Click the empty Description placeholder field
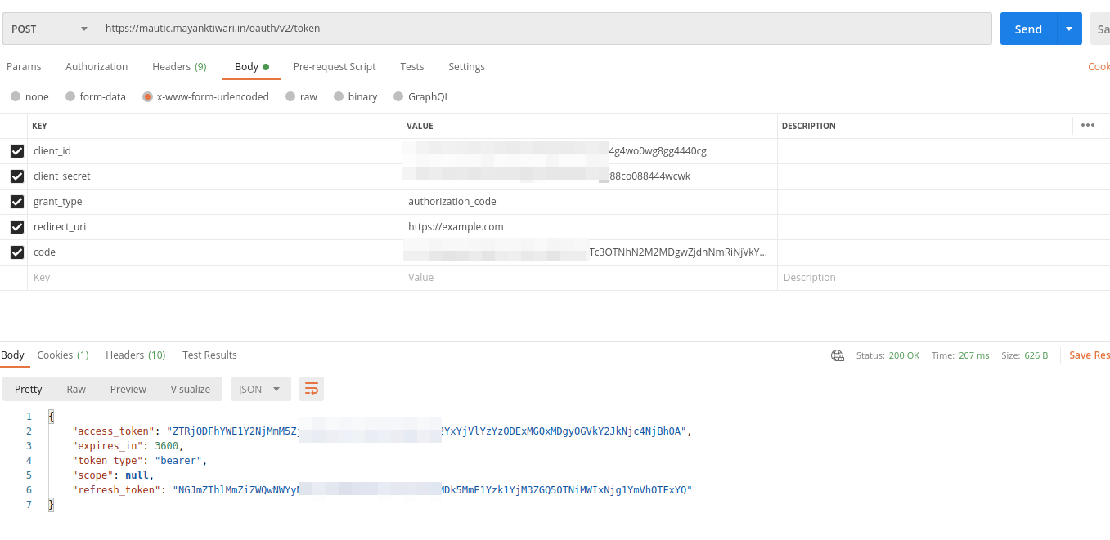1110x540 pixels. pyautogui.click(x=943, y=278)
